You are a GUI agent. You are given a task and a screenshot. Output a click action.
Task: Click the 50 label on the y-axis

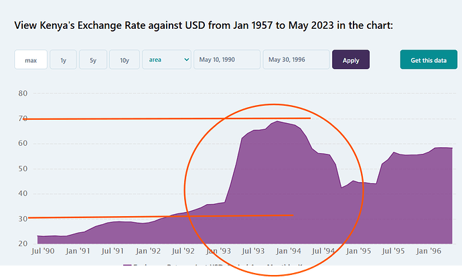pos(23,169)
